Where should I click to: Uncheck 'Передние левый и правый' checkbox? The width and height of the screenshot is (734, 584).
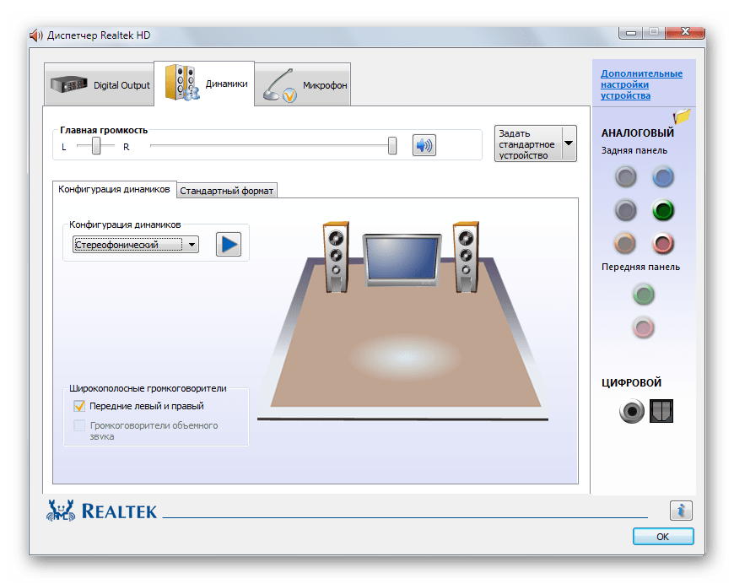80,406
